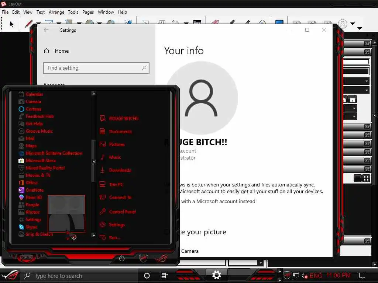Choose Camera under create your picture
The height and width of the screenshot is (283, 378).
click(190, 251)
